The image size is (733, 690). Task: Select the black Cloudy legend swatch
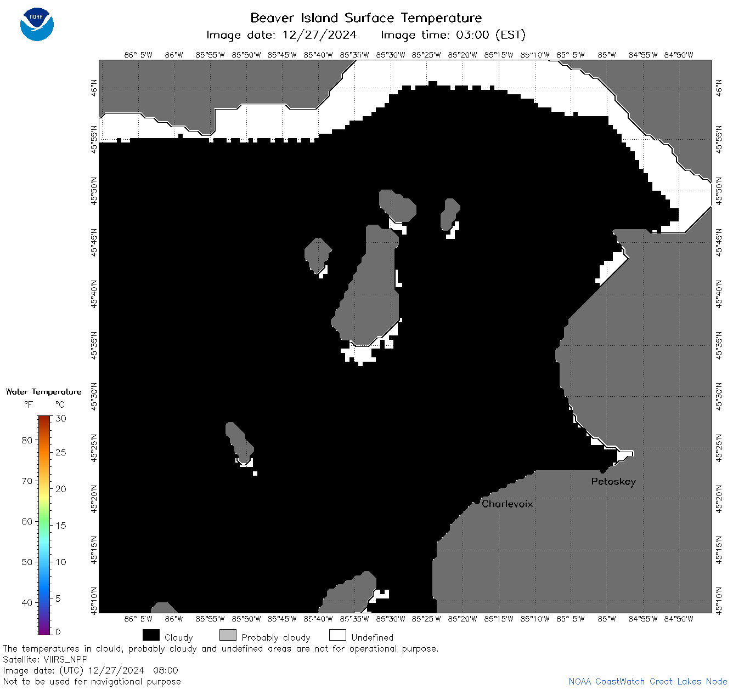tap(151, 635)
